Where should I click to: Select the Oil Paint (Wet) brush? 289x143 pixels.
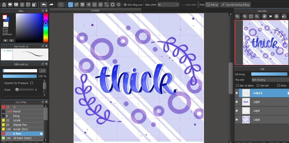[22, 138]
